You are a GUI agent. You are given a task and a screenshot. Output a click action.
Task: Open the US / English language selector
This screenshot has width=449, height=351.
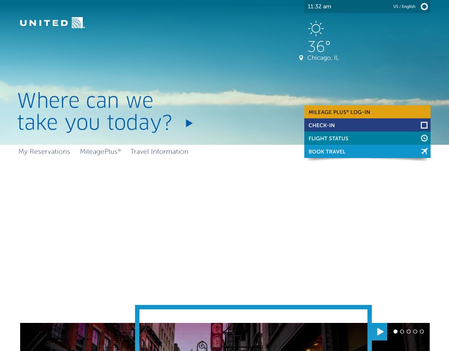coord(404,7)
